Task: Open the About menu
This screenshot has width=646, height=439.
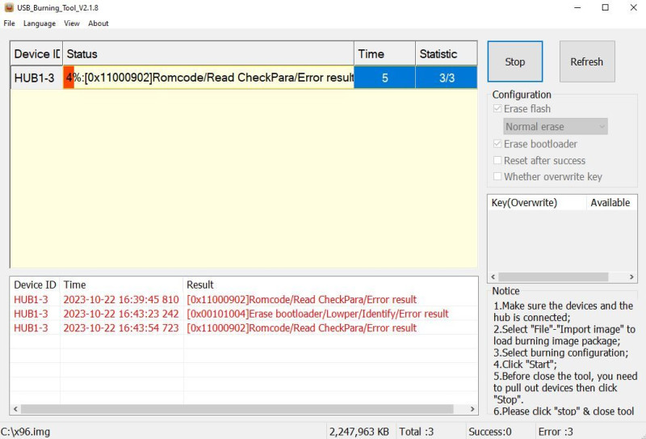Action: click(x=98, y=23)
